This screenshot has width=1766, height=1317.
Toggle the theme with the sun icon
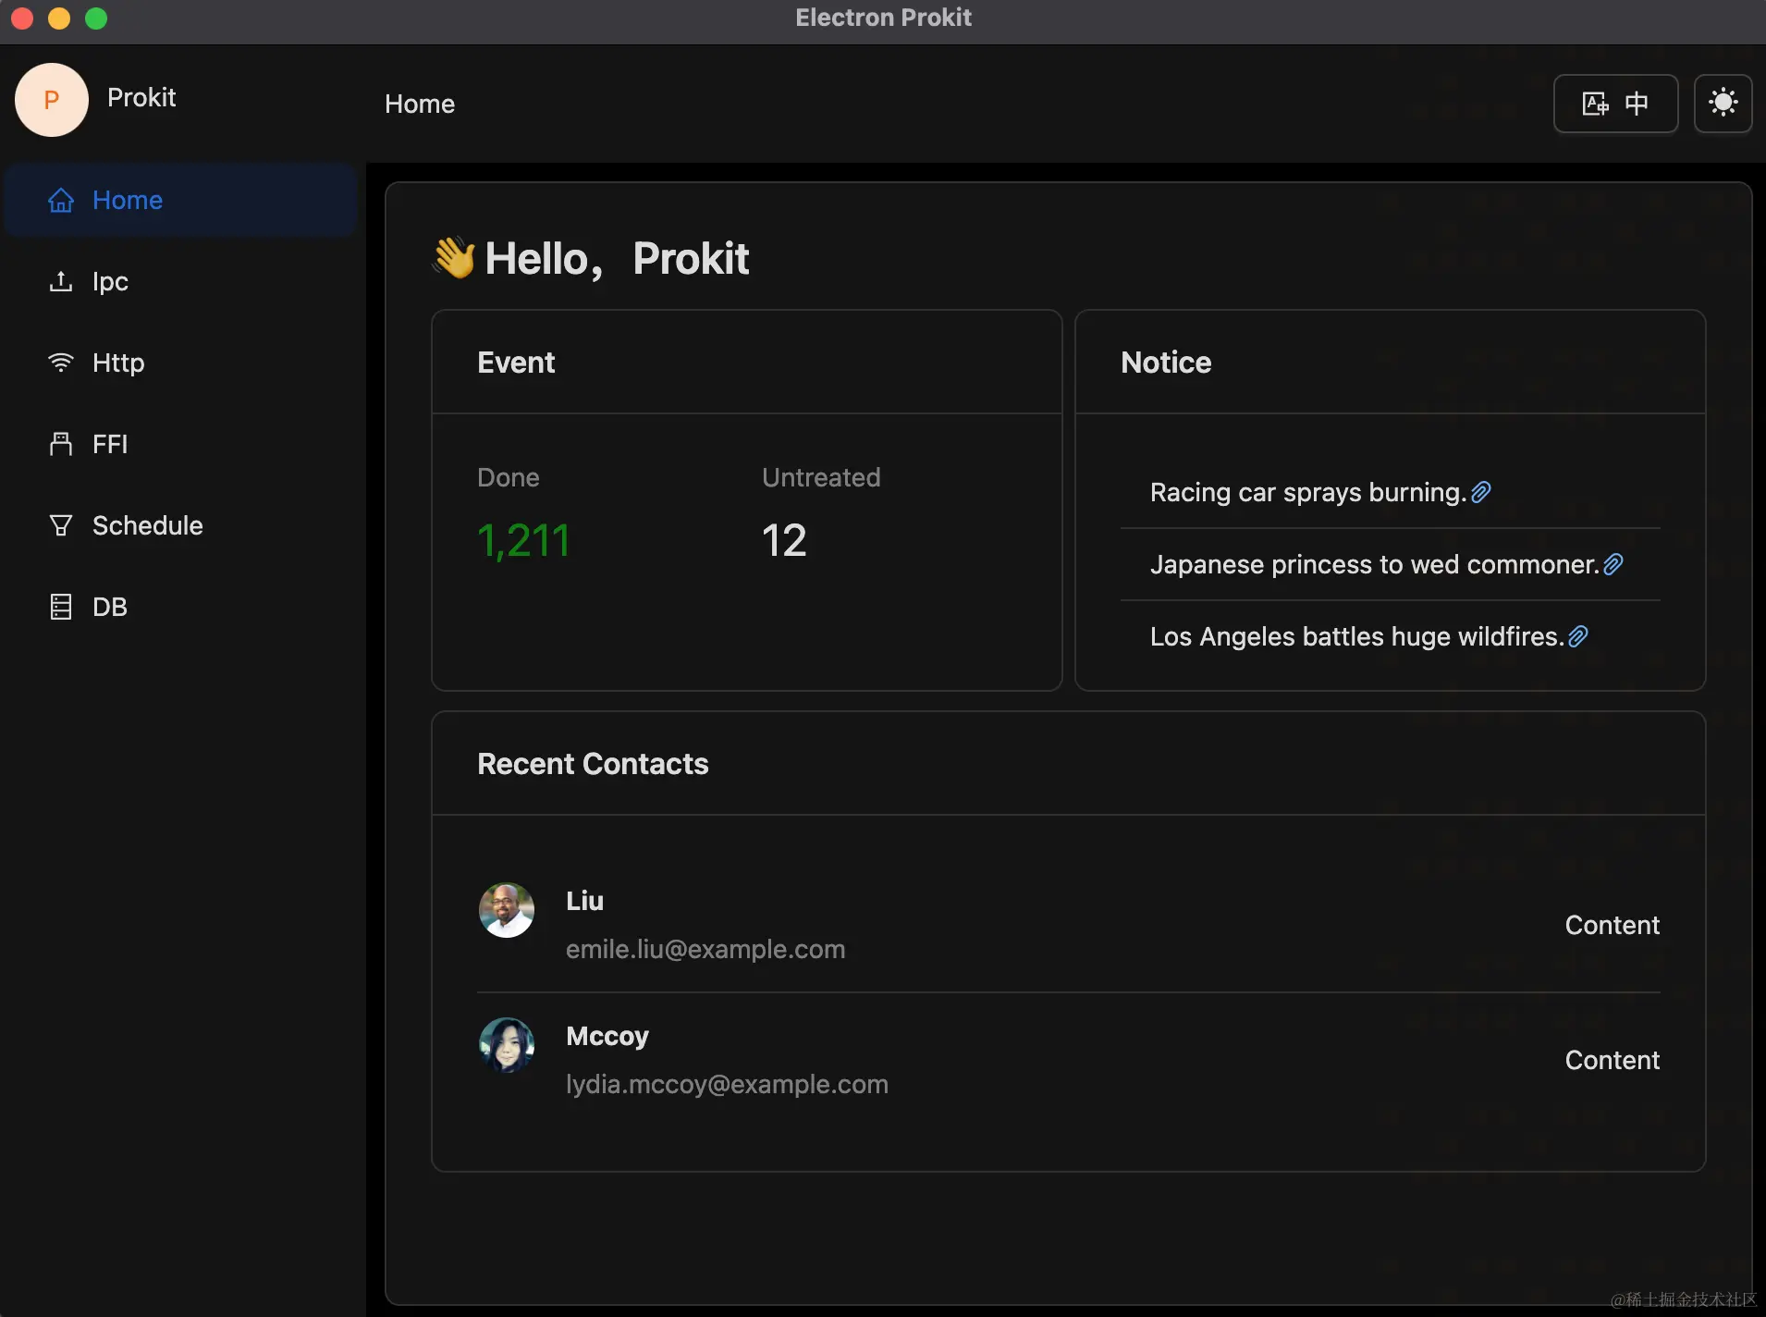(x=1723, y=102)
